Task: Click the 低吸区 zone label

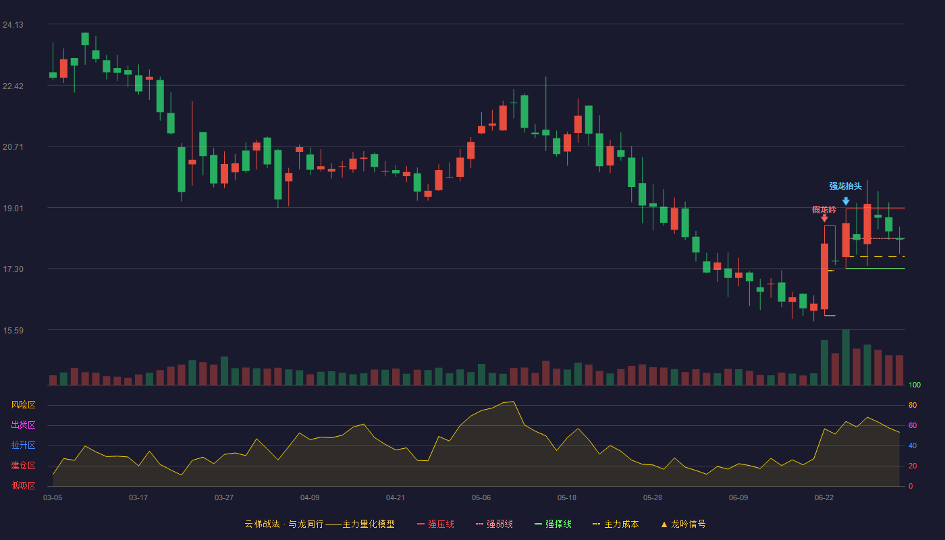Action: point(23,485)
